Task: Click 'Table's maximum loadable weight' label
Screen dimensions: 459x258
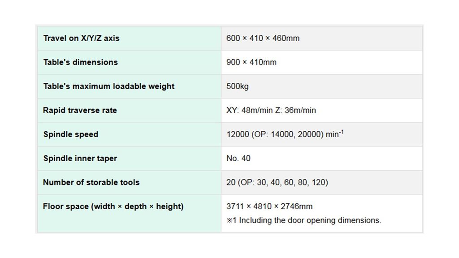Action: (108, 86)
